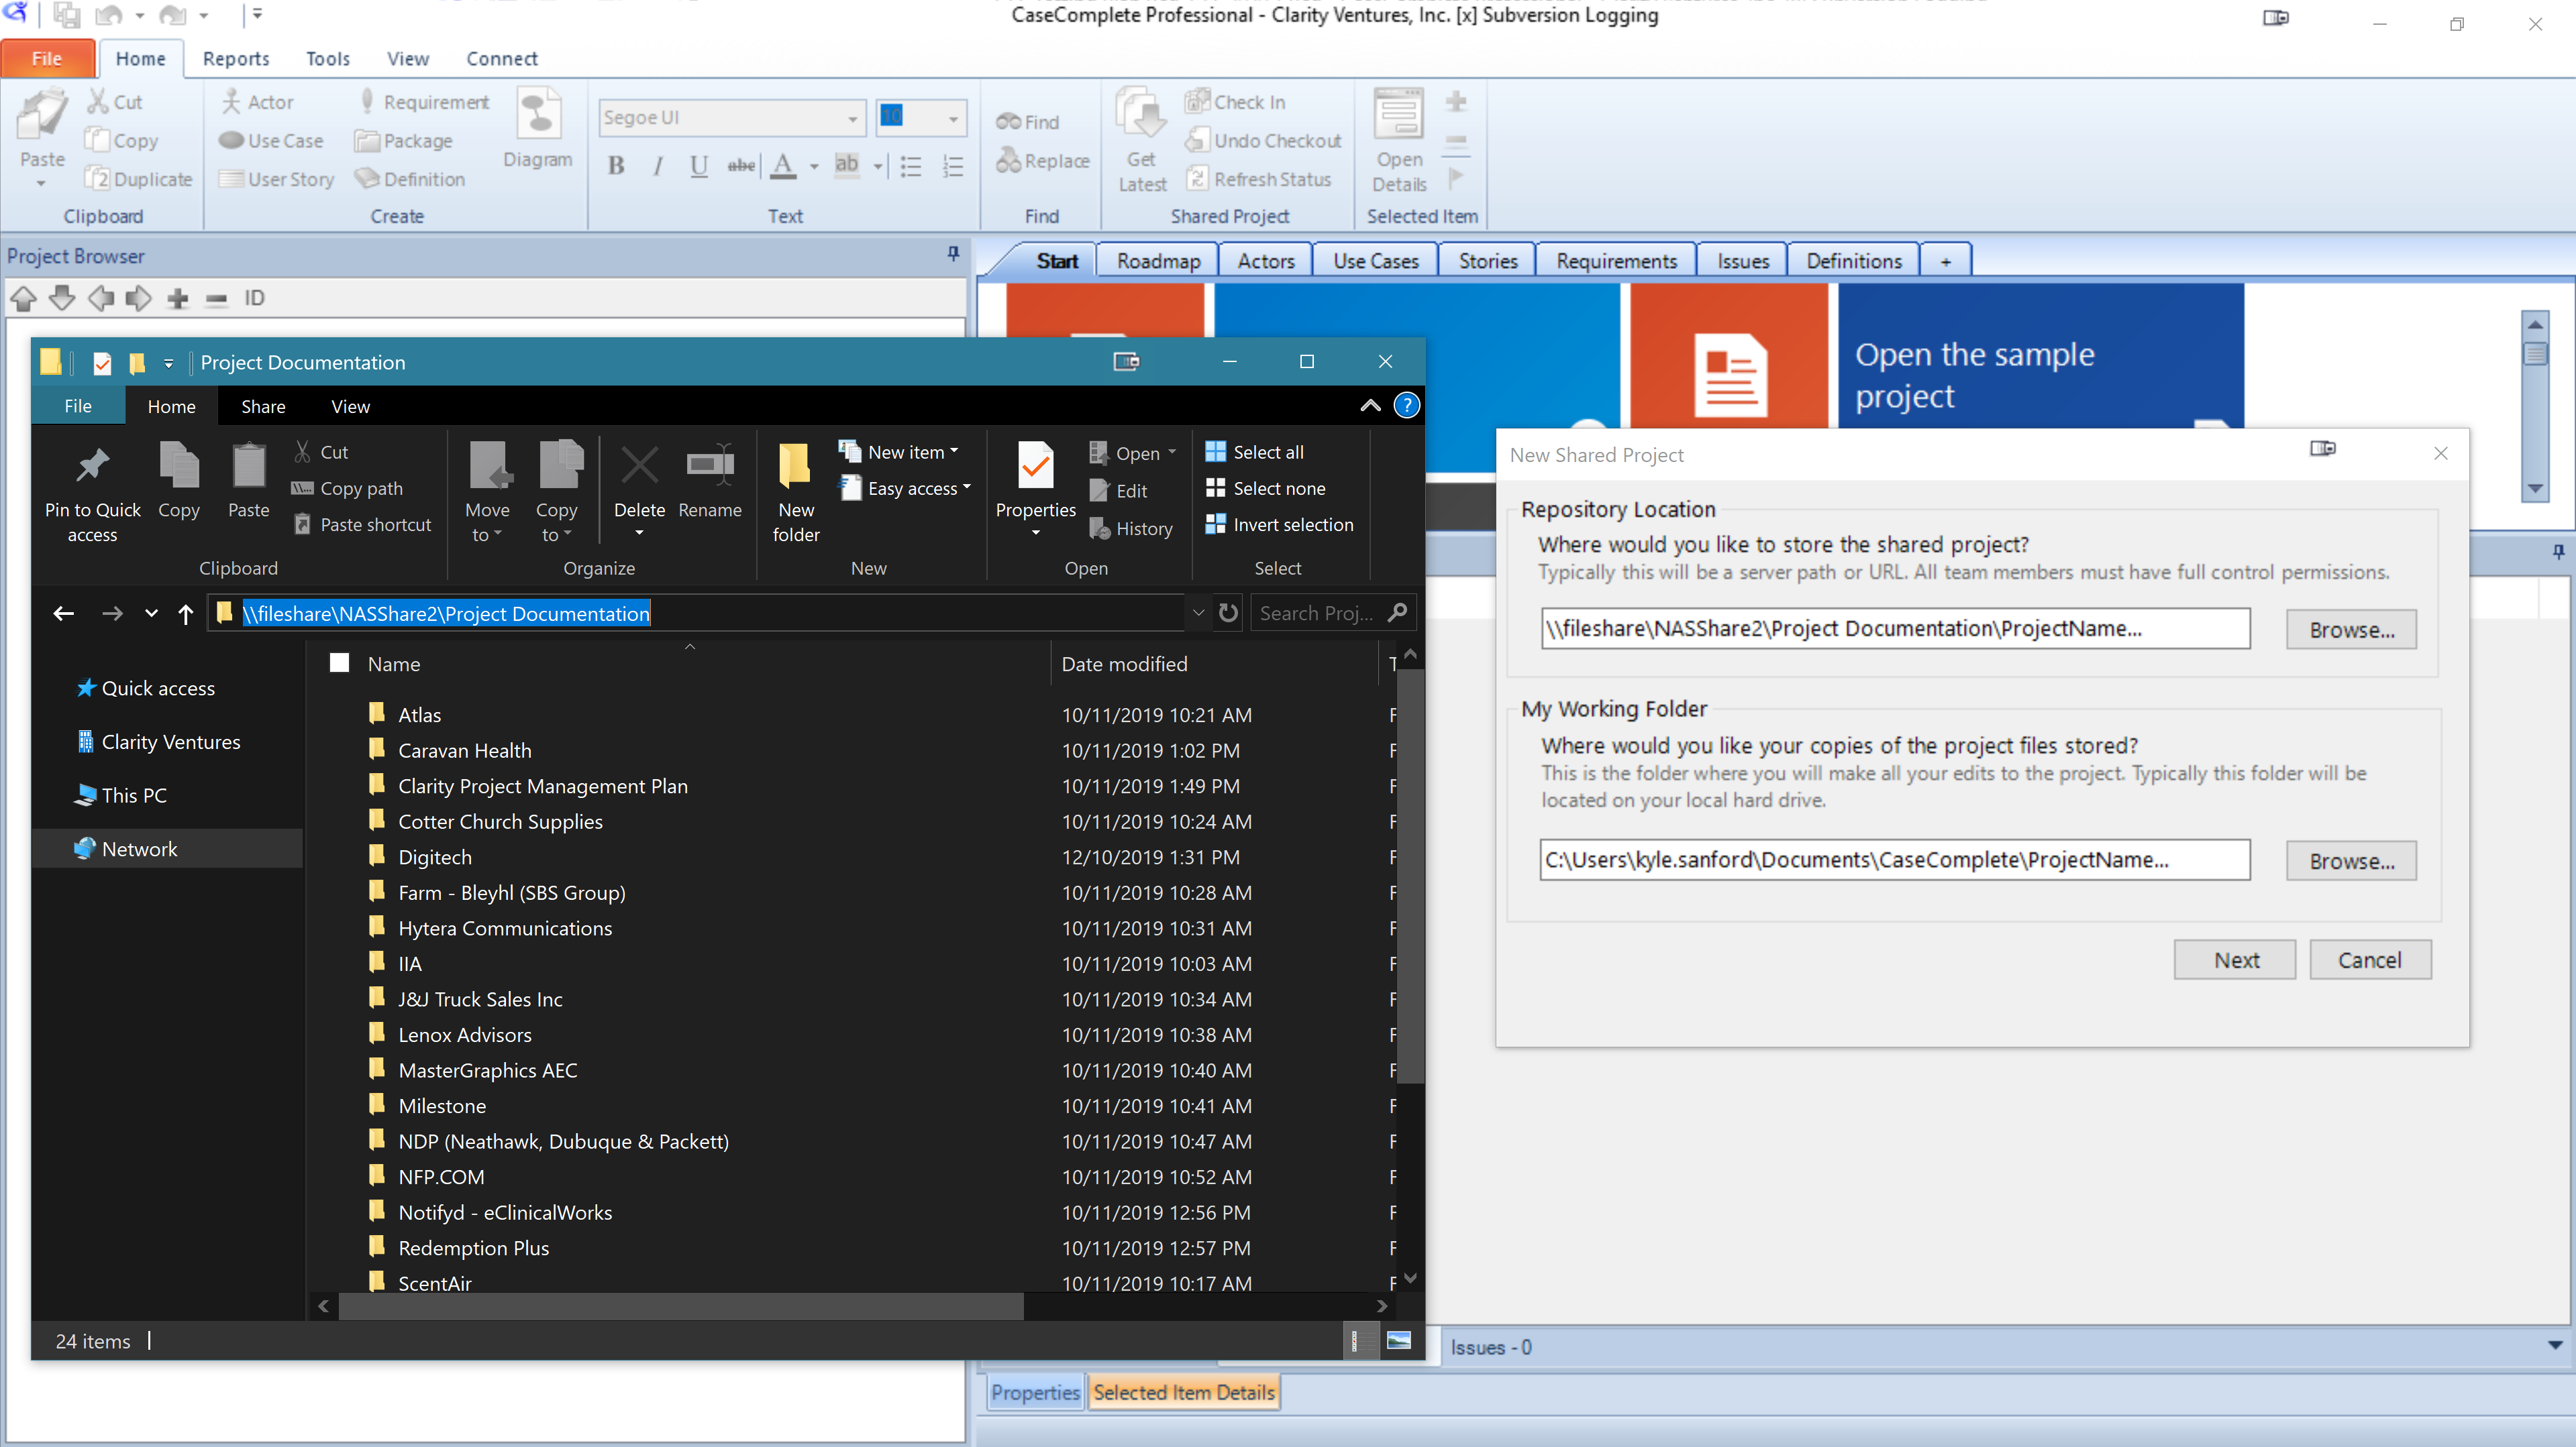
Task: Click Replace in CaseComplete ribbon
Action: 1043,161
